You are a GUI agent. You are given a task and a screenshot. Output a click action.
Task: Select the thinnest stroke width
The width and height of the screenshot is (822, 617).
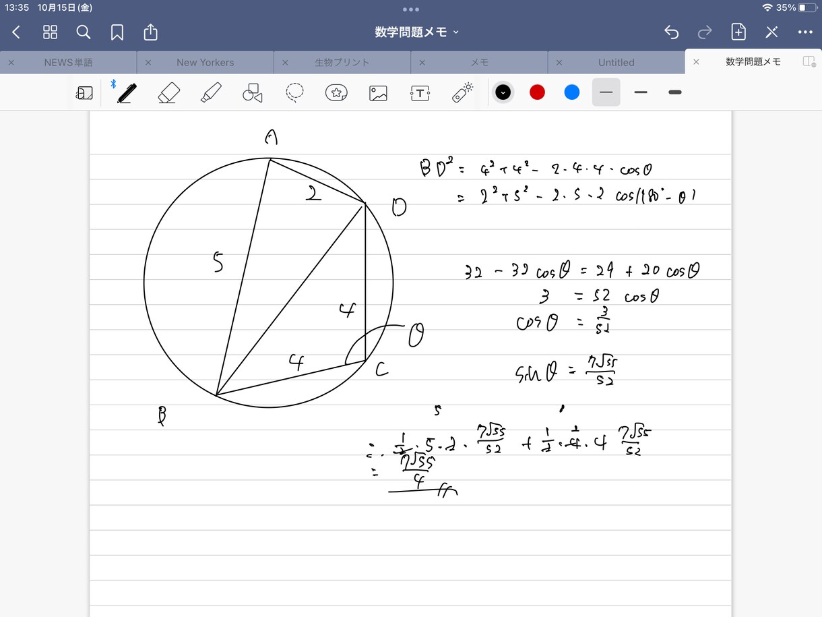606,92
